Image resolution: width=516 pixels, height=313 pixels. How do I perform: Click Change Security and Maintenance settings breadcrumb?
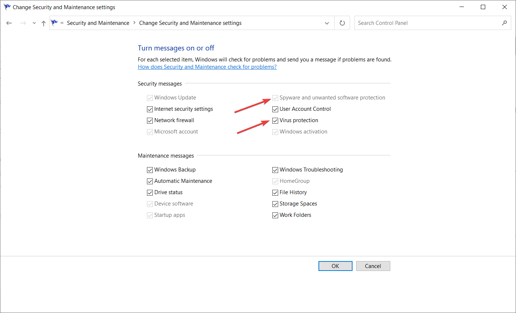[x=190, y=23]
